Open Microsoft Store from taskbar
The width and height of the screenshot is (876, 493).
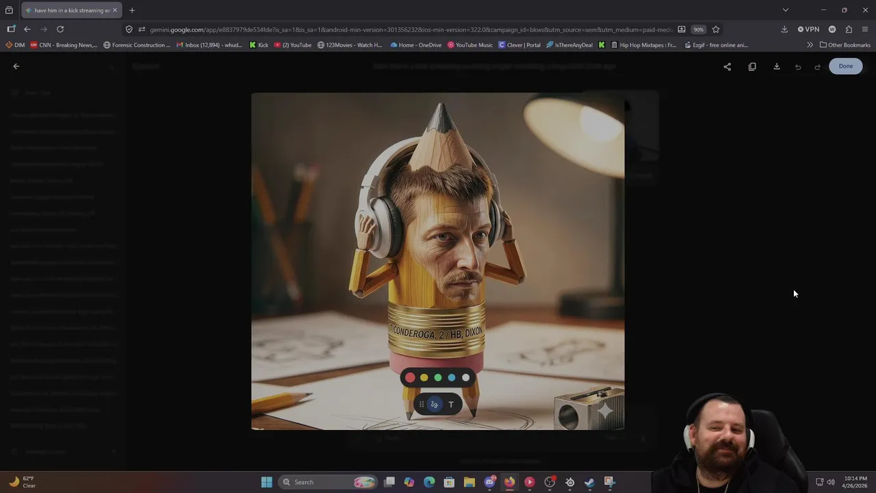coord(449,482)
